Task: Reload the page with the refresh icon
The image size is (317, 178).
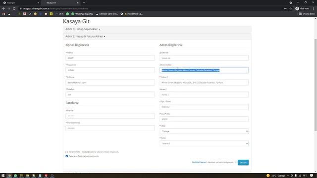Action: point(14,9)
